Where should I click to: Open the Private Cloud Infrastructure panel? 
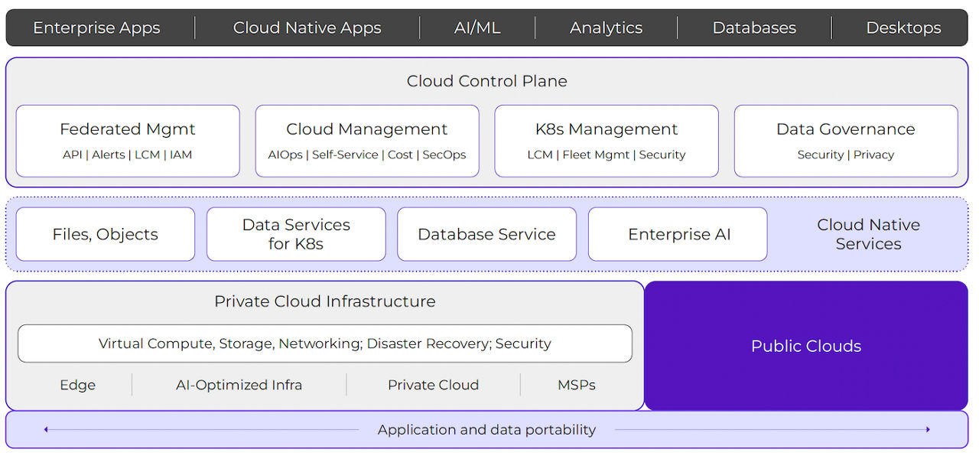[x=324, y=301]
